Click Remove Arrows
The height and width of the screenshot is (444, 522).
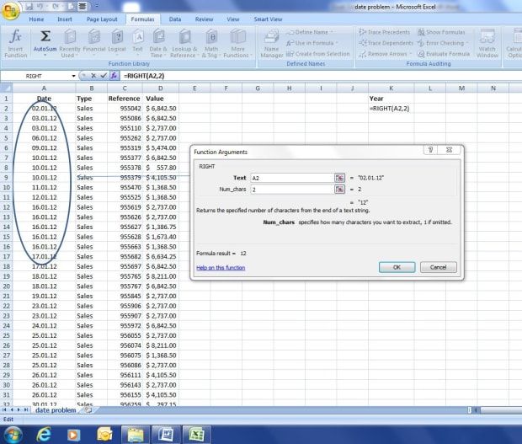point(385,54)
